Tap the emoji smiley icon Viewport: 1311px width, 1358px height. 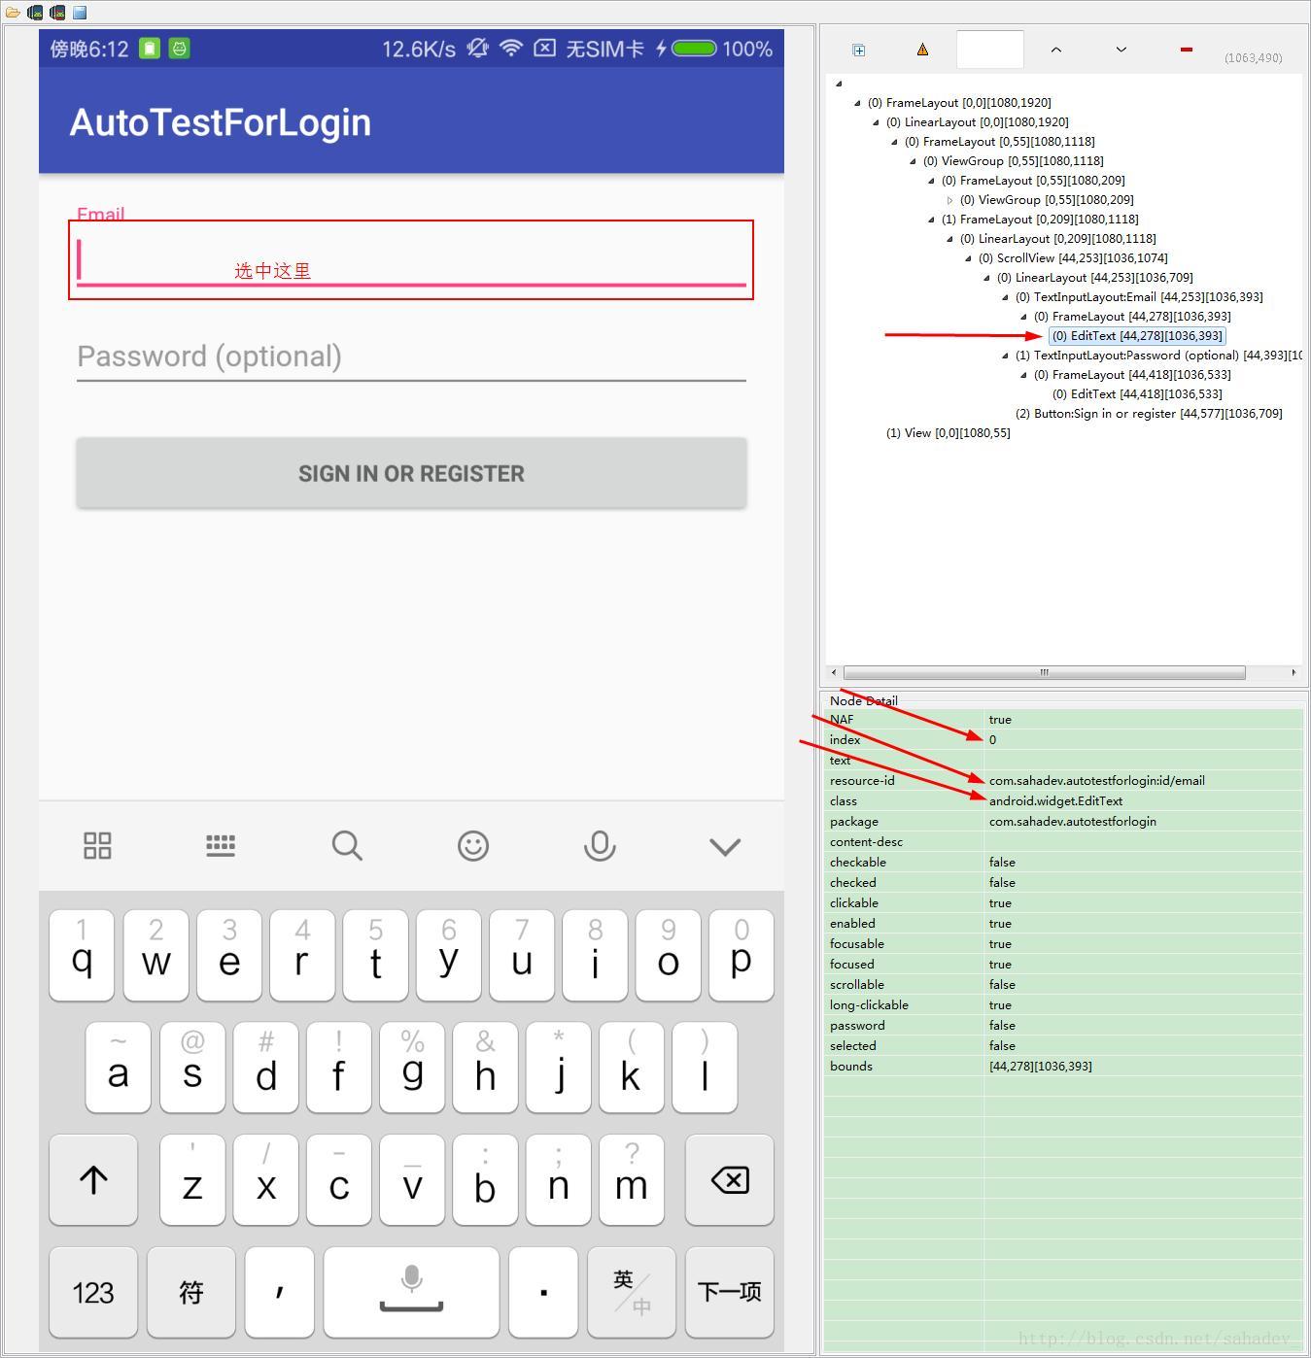click(473, 845)
